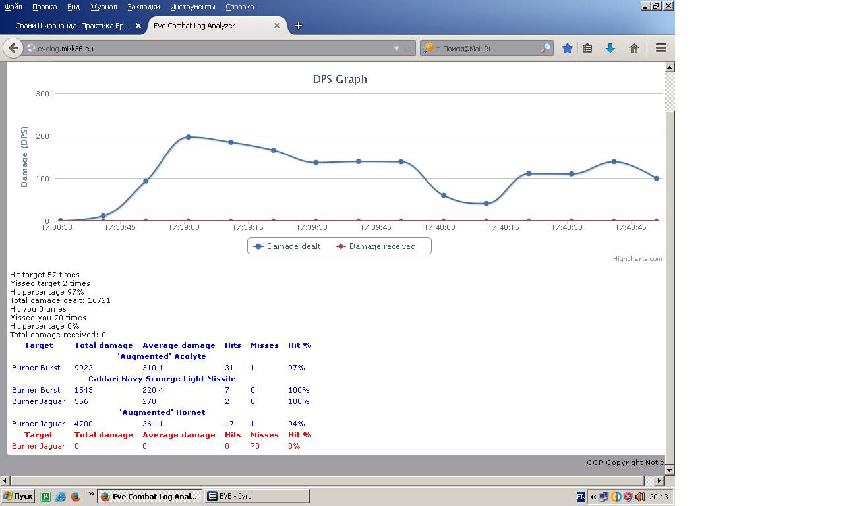
Task: Click the CCP Copyright Notice link
Action: point(626,463)
